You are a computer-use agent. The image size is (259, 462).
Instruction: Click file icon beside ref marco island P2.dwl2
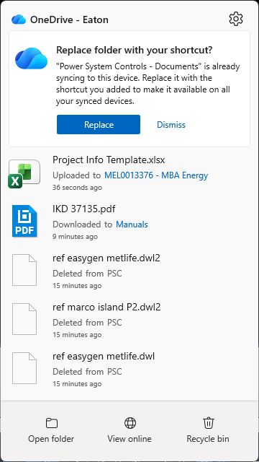click(24, 319)
